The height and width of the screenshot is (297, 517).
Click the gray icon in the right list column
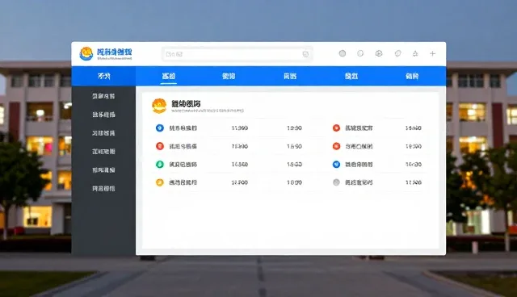tap(336, 182)
